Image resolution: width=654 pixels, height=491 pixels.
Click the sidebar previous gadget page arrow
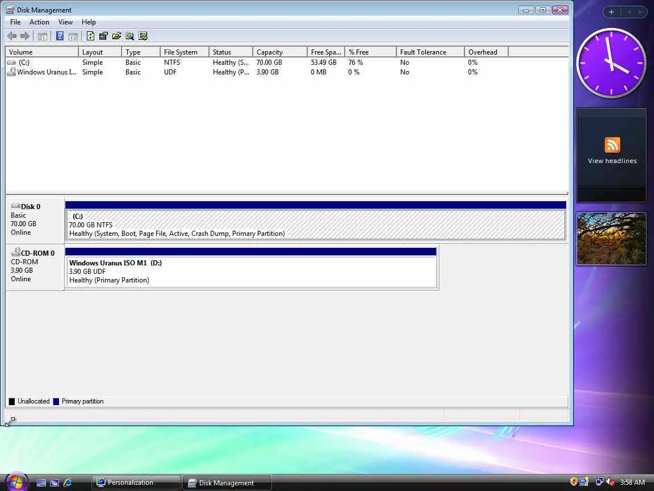[x=629, y=12]
